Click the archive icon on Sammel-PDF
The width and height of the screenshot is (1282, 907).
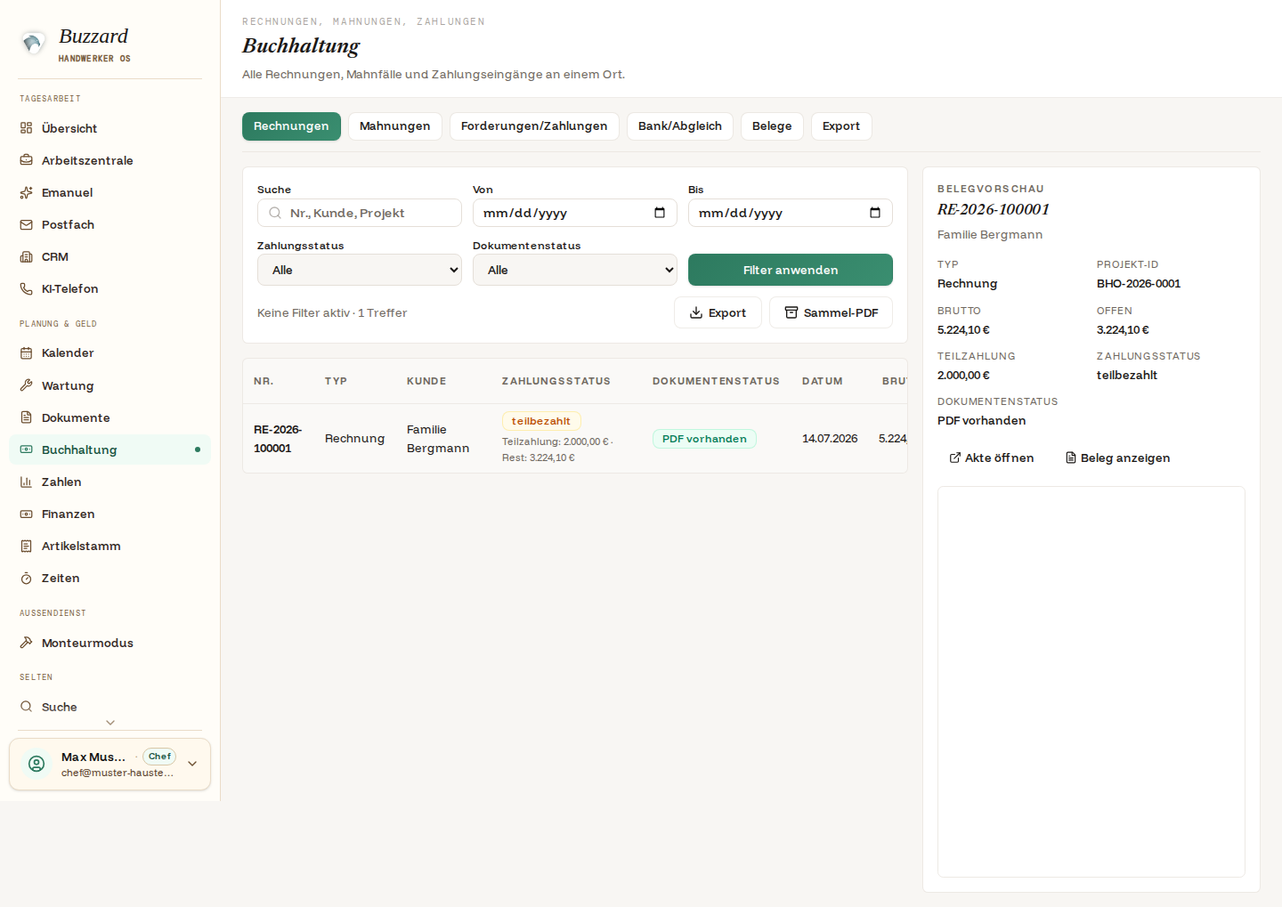(791, 312)
